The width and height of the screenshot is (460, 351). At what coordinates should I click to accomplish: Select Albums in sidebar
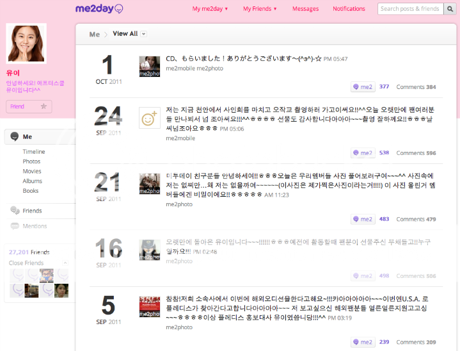pyautogui.click(x=32, y=181)
